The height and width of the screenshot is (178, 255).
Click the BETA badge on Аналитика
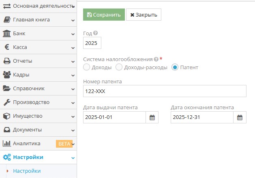(64, 144)
